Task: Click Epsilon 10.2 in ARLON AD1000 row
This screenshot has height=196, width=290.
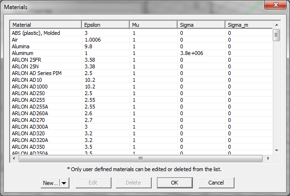Action: [89, 87]
